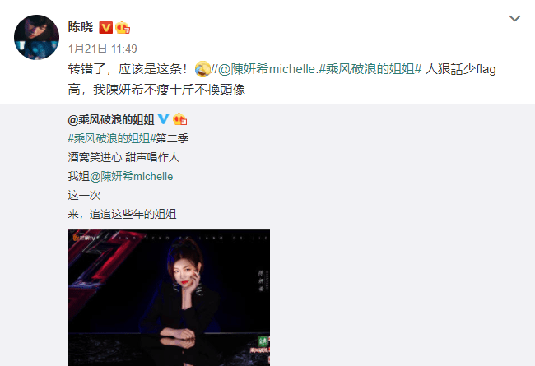Open #乘风破浪的姐姐# hashtag in the reposted content
The image size is (535, 366).
point(112,138)
